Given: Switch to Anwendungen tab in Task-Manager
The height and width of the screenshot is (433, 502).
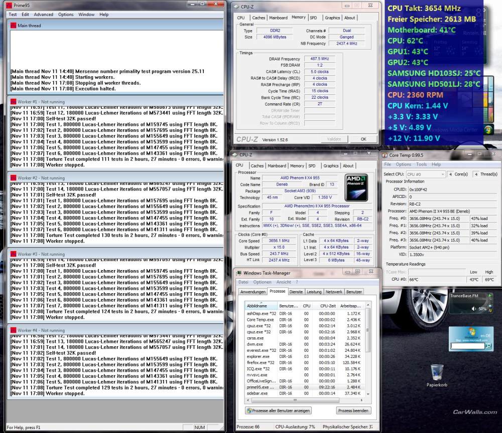Looking at the screenshot, I should pos(253,292).
